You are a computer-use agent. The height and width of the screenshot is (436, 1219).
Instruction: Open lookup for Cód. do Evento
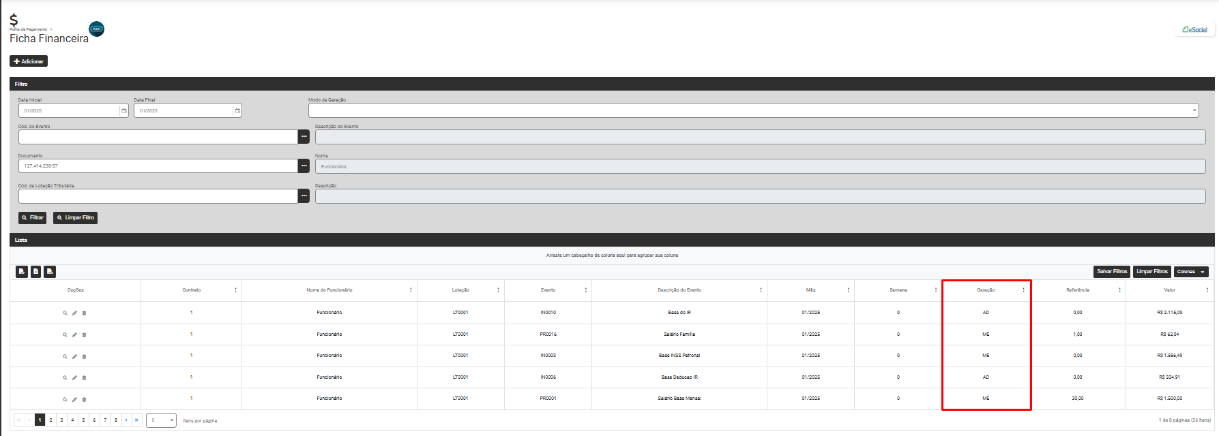(304, 137)
